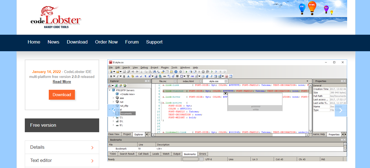Open the Plugins menu in the IDE
370x168 pixels.
[165, 67]
